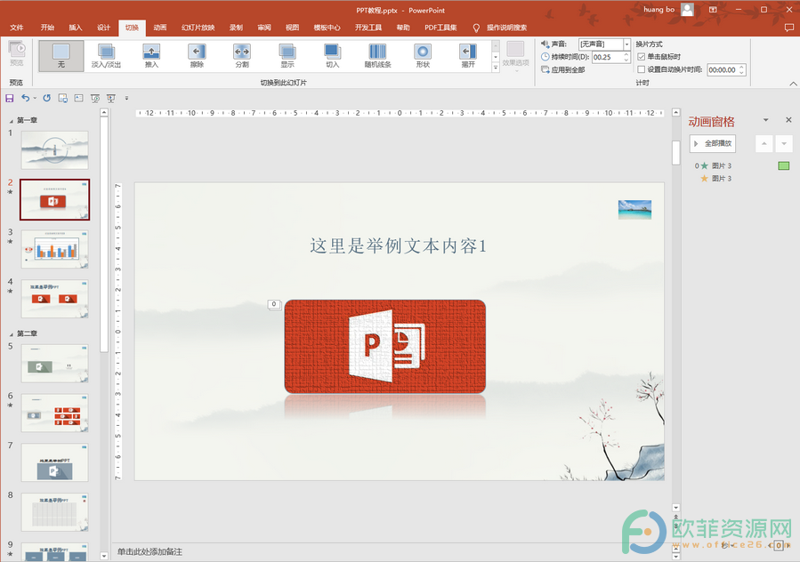Apply the 淡入/淡出 fade transition
This screenshot has height=562, width=800.
tap(106, 56)
